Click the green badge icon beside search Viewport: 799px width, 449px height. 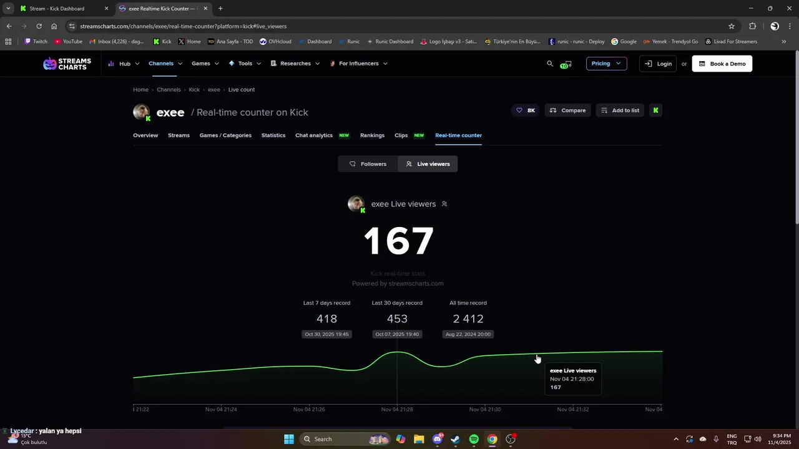coord(566,64)
